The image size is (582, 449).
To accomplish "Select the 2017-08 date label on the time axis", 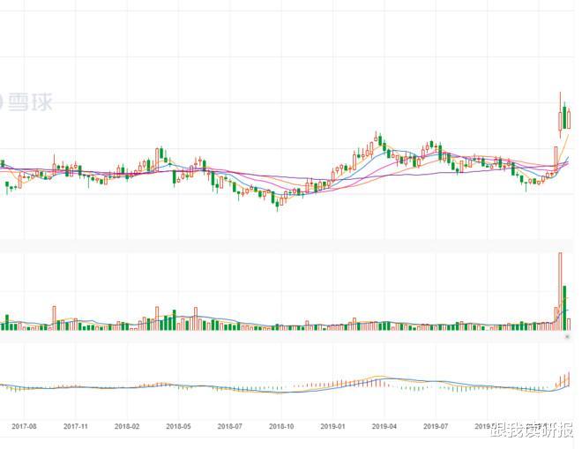I will pos(24,426).
